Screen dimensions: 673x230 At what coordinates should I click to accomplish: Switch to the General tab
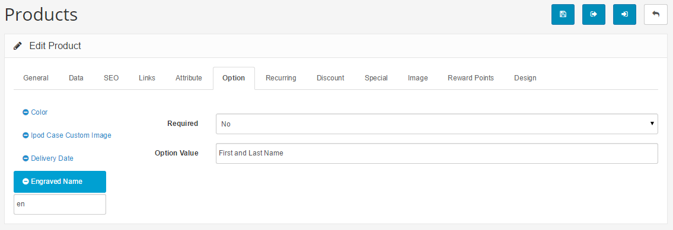pos(36,78)
